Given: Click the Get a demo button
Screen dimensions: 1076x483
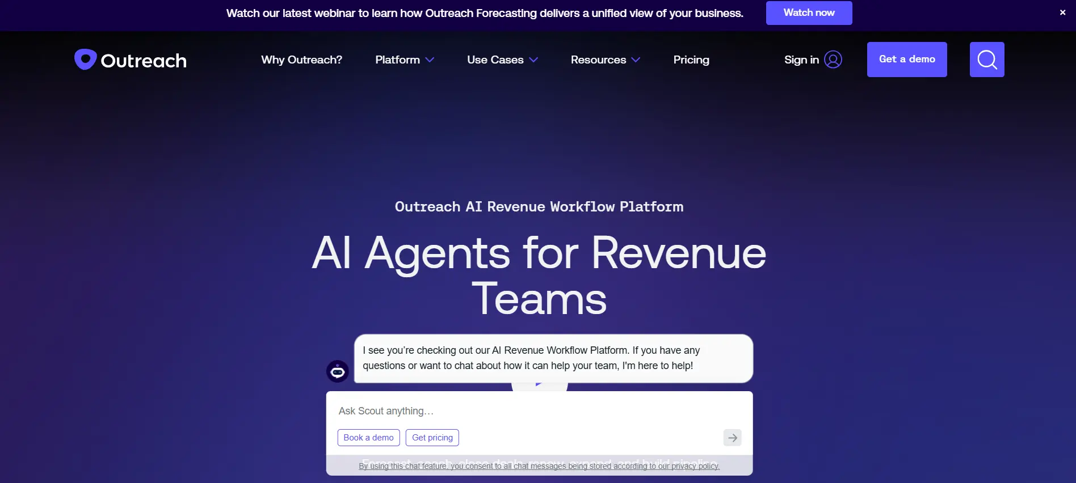Looking at the screenshot, I should [906, 60].
